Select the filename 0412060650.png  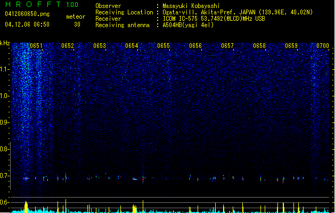27,14
